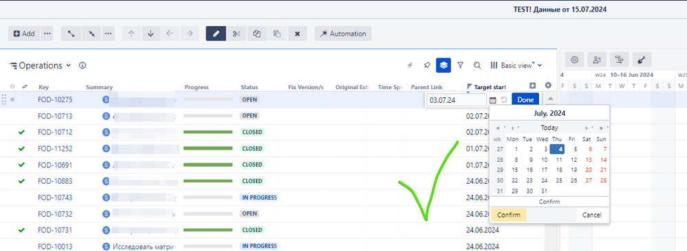Click the Gantt bars chart icon

[x=620, y=60]
